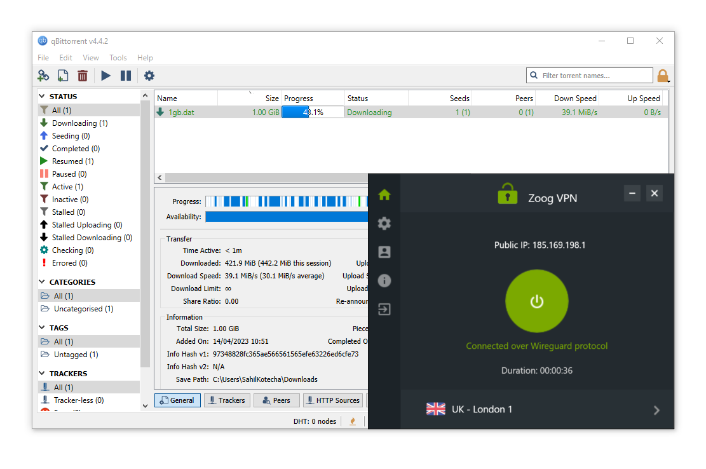
Task: Select the Uncategorised (1) category
Action: pos(89,309)
